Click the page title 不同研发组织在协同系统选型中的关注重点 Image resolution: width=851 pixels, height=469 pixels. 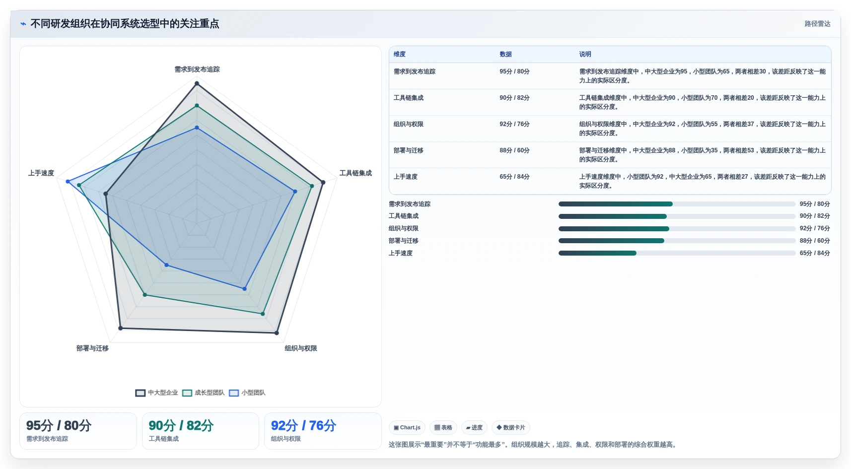tap(125, 24)
